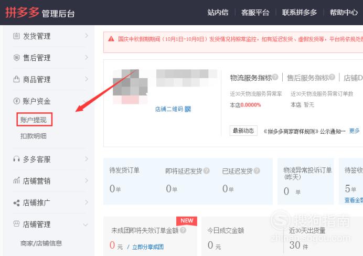Collapse the 店铺管理 chevron
This screenshot has height=256, width=363.
(x=86, y=225)
